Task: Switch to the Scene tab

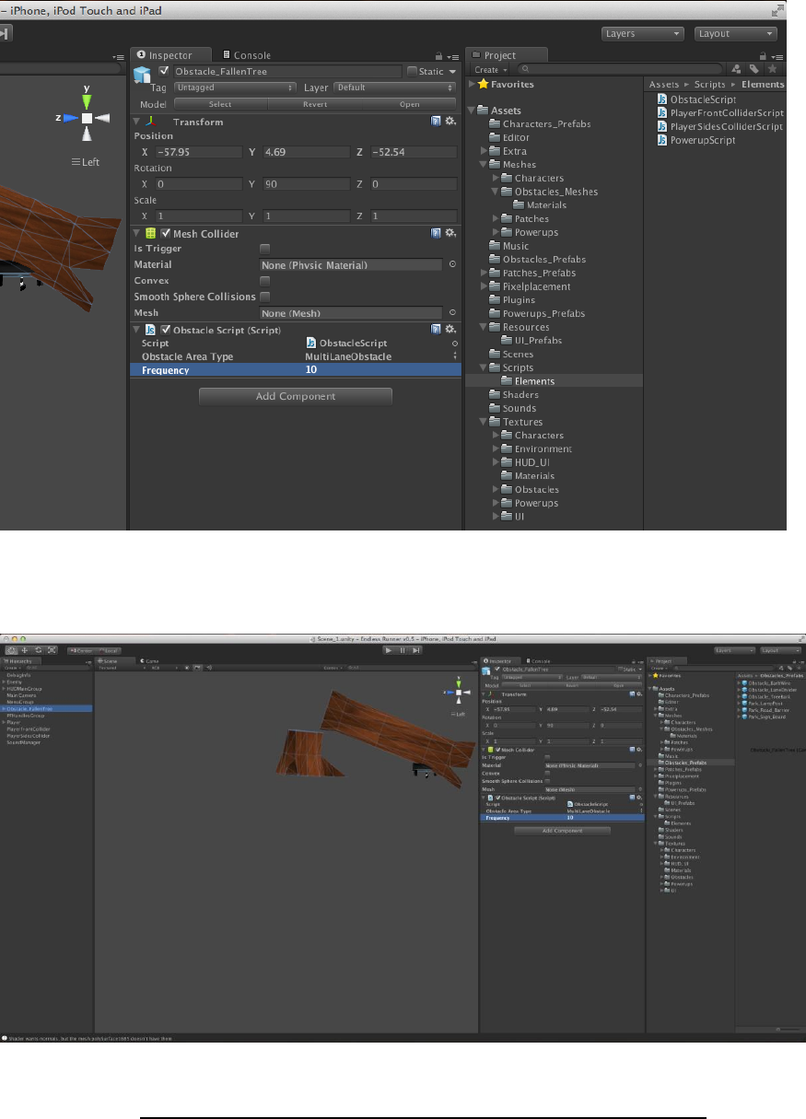Action: click(108, 660)
